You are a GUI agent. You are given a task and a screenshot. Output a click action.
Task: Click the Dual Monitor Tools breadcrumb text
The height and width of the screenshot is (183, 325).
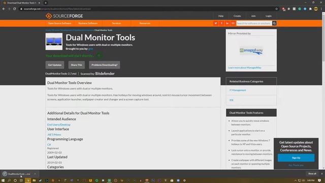pyautogui.click(x=104, y=30)
